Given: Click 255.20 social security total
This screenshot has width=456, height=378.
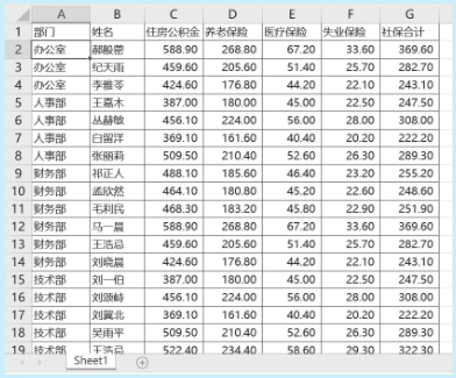Looking at the screenshot, I should click(410, 174).
